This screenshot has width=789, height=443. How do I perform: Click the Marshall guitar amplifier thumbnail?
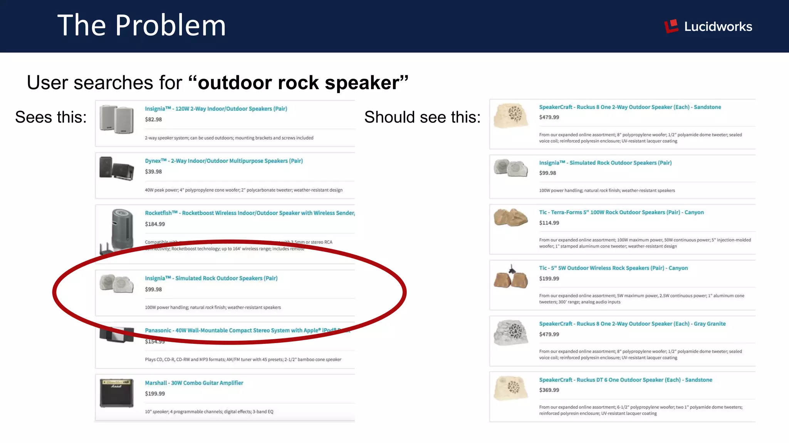coord(116,393)
